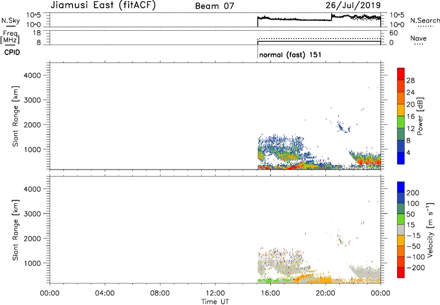Image resolution: width=440 pixels, height=305 pixels.
Task: Click the velocity colorbar value '50'
Action: point(410,214)
